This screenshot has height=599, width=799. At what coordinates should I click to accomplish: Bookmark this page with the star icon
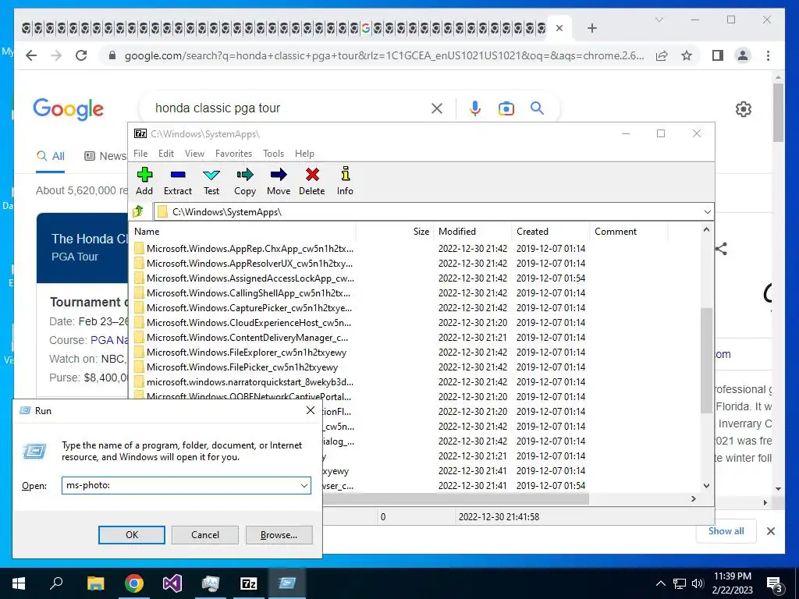pyautogui.click(x=687, y=55)
